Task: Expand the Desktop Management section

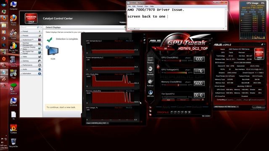Action: [31, 44]
